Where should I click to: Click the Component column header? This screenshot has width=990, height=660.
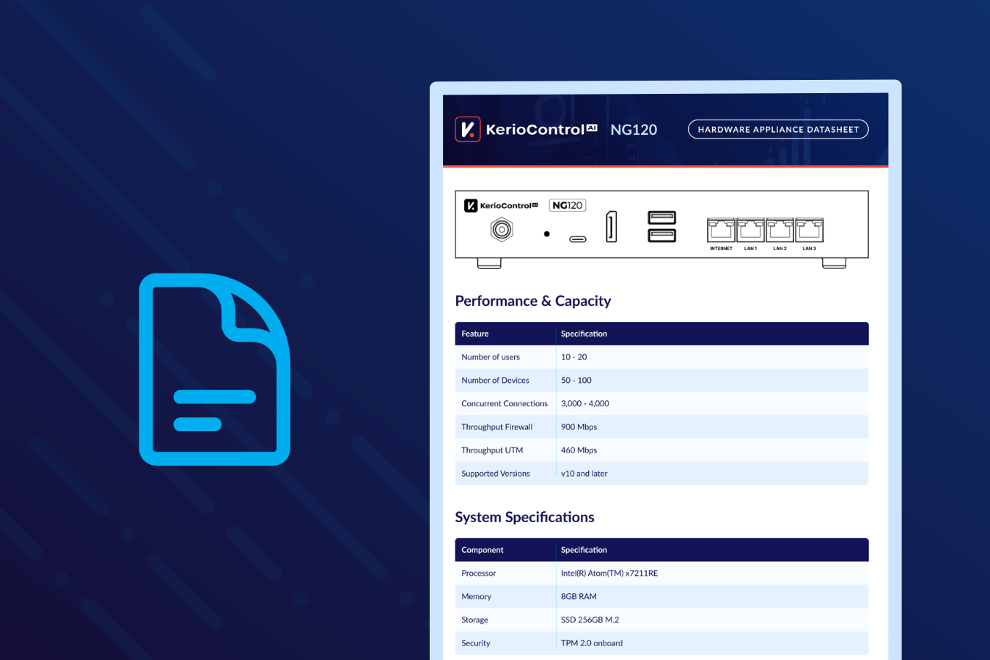point(483,550)
